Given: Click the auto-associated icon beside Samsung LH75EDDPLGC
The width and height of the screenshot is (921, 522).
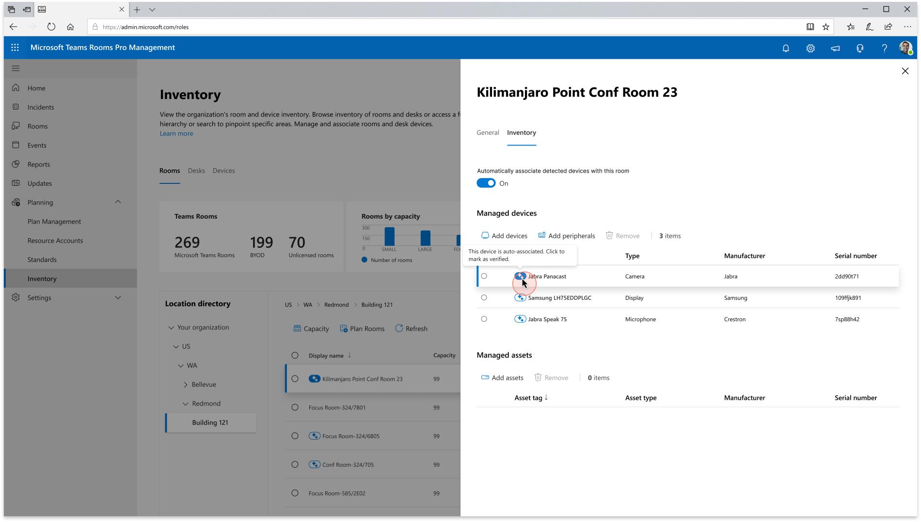Looking at the screenshot, I should [520, 298].
